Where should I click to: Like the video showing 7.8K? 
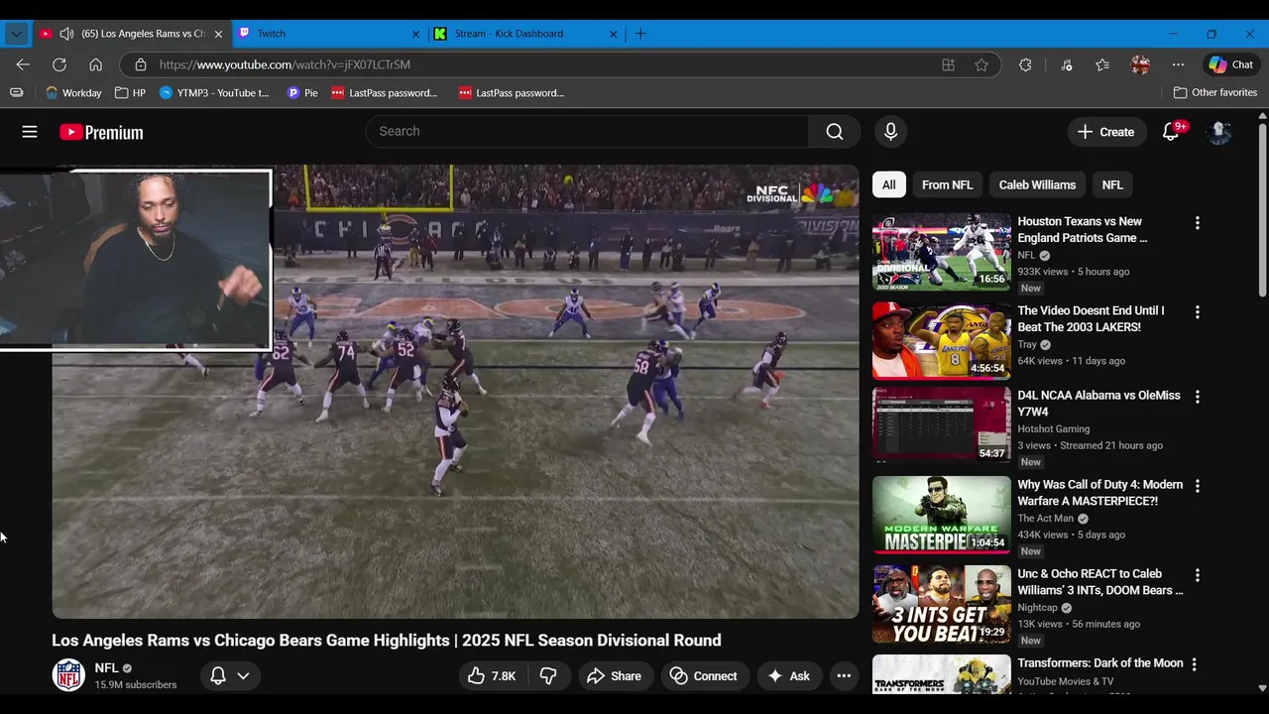pos(493,675)
